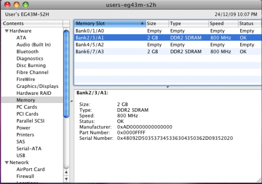Sort by the Size column header

(157, 23)
